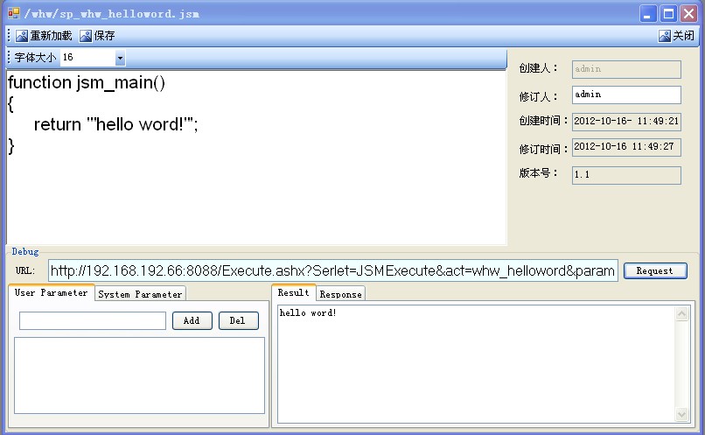Viewport: 705px width, 435px height.
Task: Click the return "hello word!" code line
Action: (x=116, y=124)
